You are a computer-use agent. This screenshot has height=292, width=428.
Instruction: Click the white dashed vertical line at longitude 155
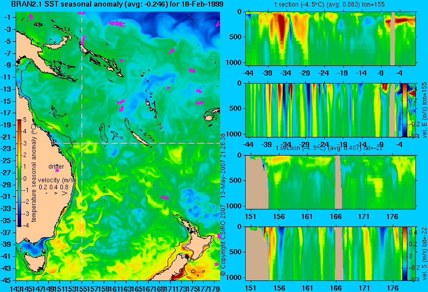[82, 146]
